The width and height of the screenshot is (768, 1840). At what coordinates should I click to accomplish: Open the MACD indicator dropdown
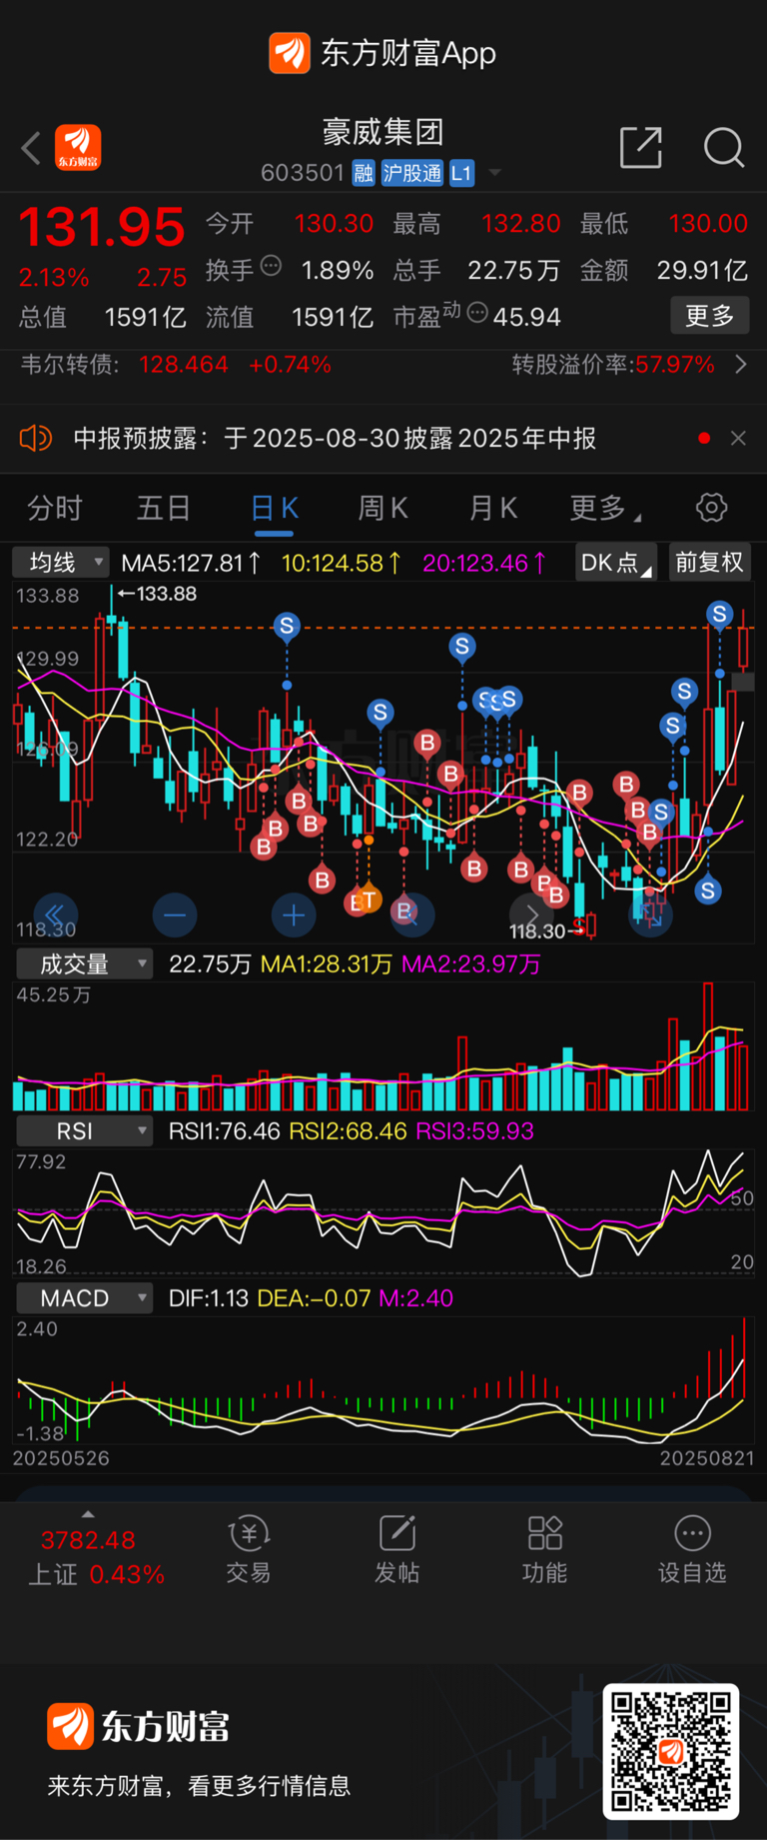pyautogui.click(x=84, y=1298)
